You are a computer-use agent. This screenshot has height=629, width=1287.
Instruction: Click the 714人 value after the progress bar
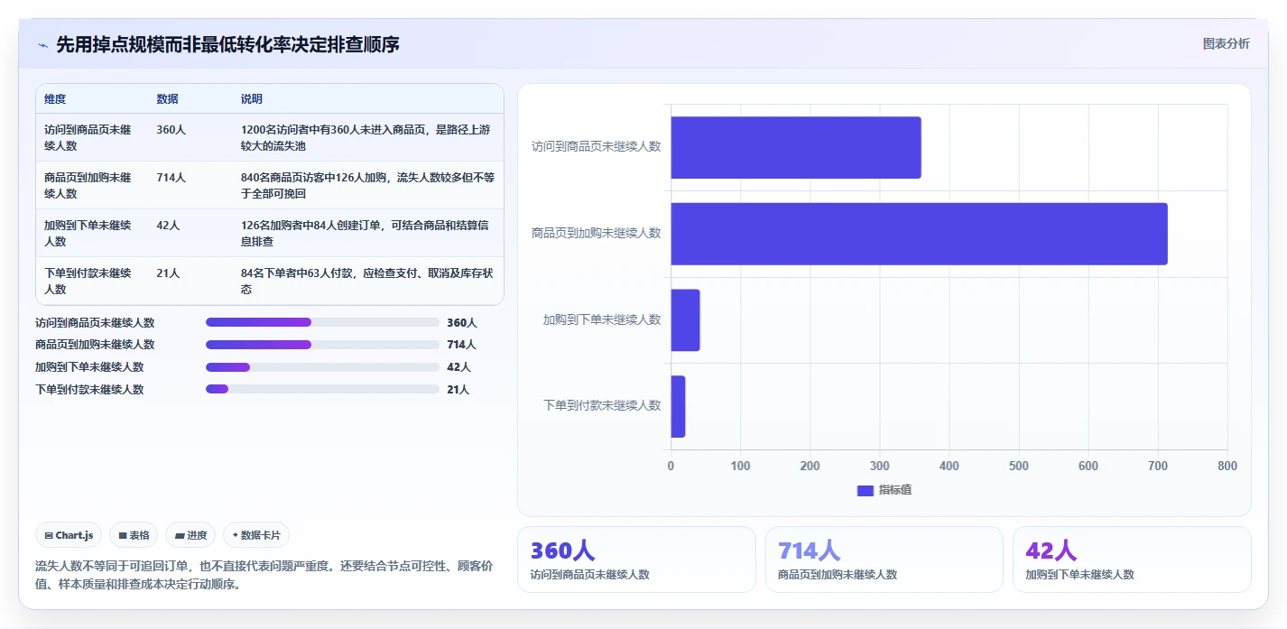[x=461, y=345]
